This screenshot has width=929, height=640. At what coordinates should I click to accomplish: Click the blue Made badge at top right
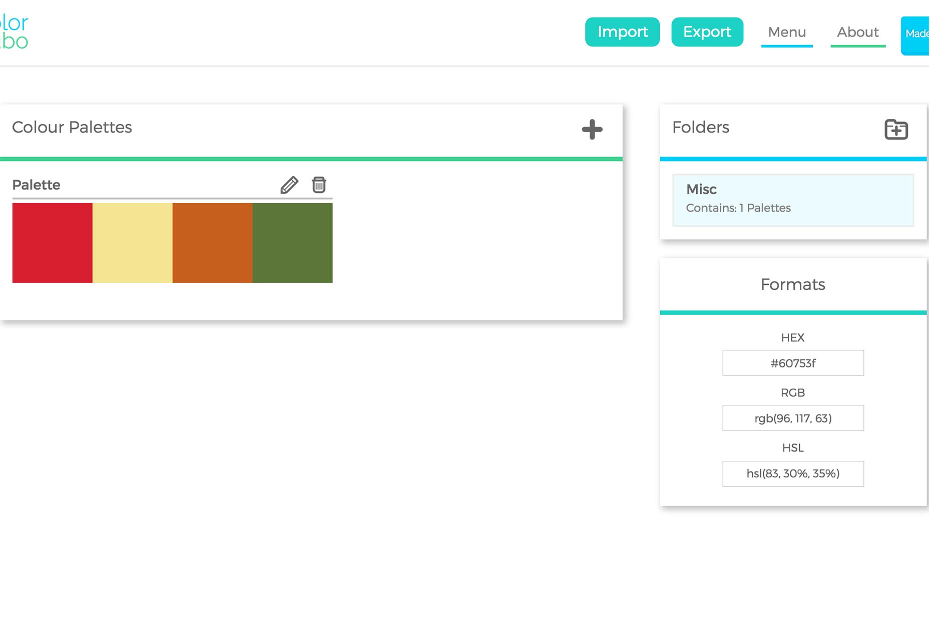tap(915, 35)
